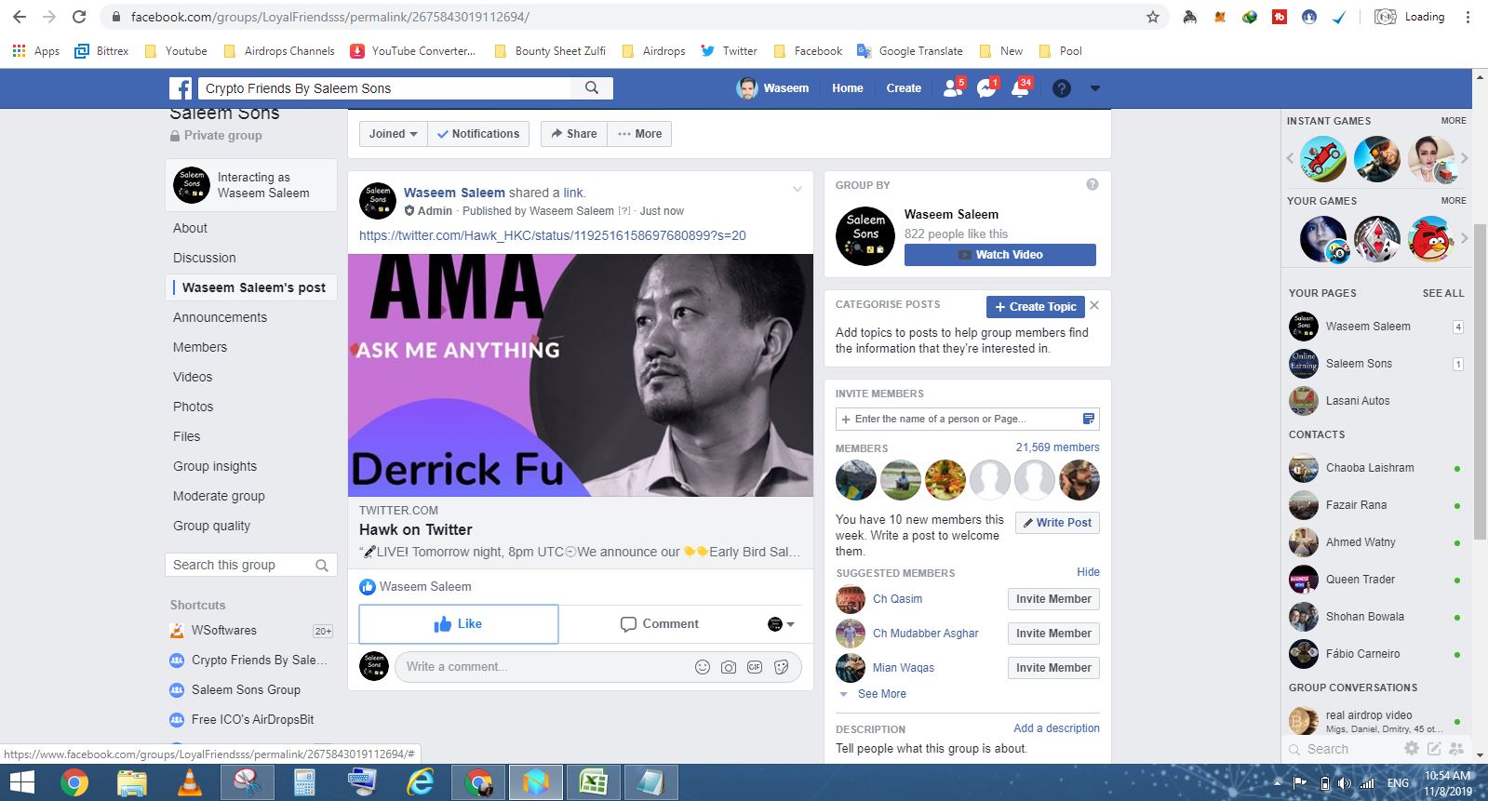Click Add a description link
The height and width of the screenshot is (801, 1488).
(x=1056, y=728)
